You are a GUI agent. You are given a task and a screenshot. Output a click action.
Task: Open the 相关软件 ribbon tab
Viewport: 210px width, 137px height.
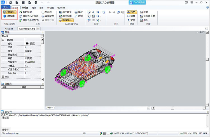pyautogui.click(x=61, y=8)
